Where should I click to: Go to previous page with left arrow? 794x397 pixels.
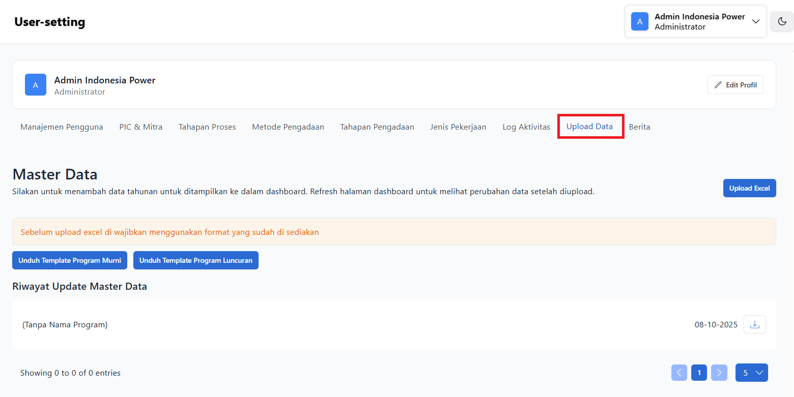[679, 373]
